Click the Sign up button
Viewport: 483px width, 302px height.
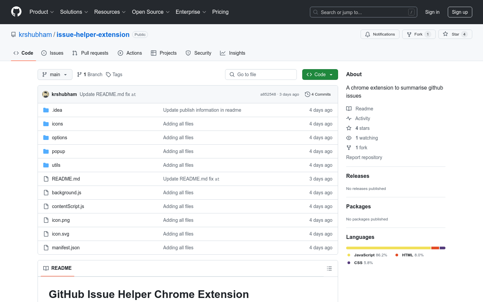(460, 12)
